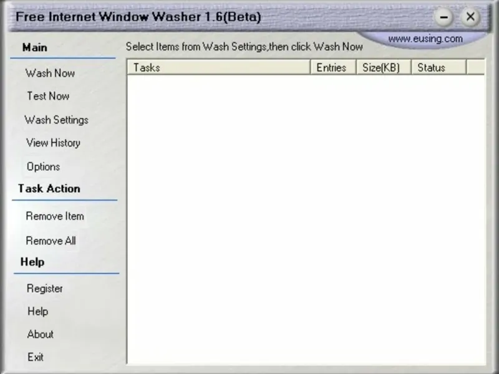Sort by the Entries column header
The width and height of the screenshot is (499, 374).
(x=333, y=67)
